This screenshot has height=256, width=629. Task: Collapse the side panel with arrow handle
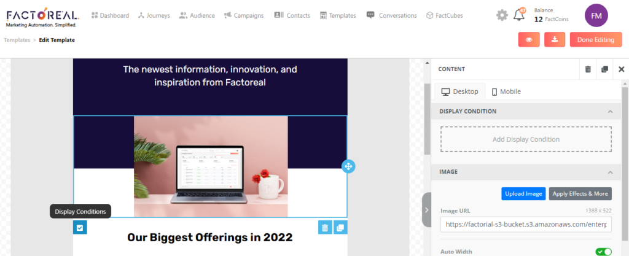(x=426, y=209)
